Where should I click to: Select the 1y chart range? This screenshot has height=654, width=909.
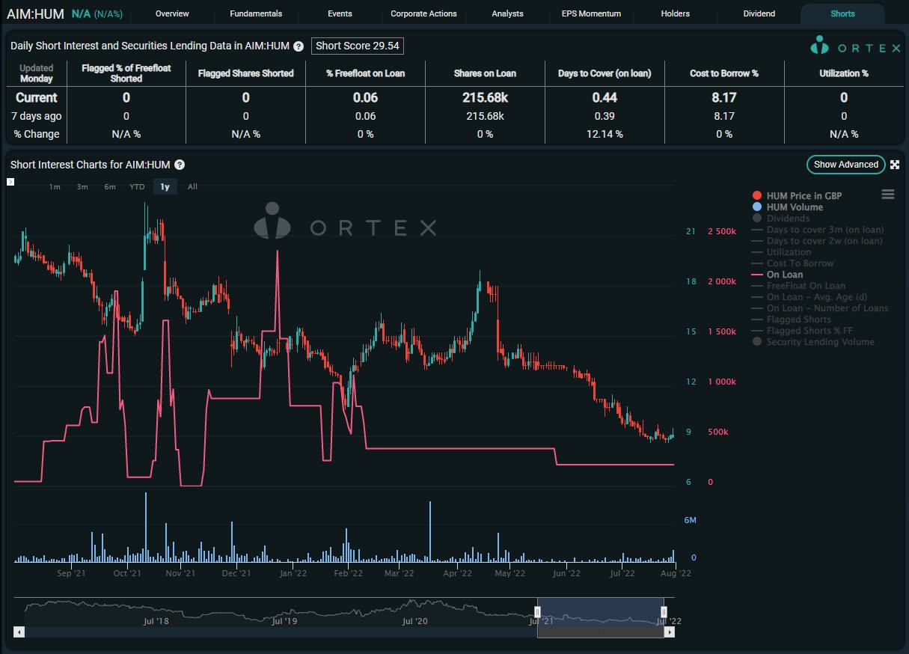click(x=165, y=186)
